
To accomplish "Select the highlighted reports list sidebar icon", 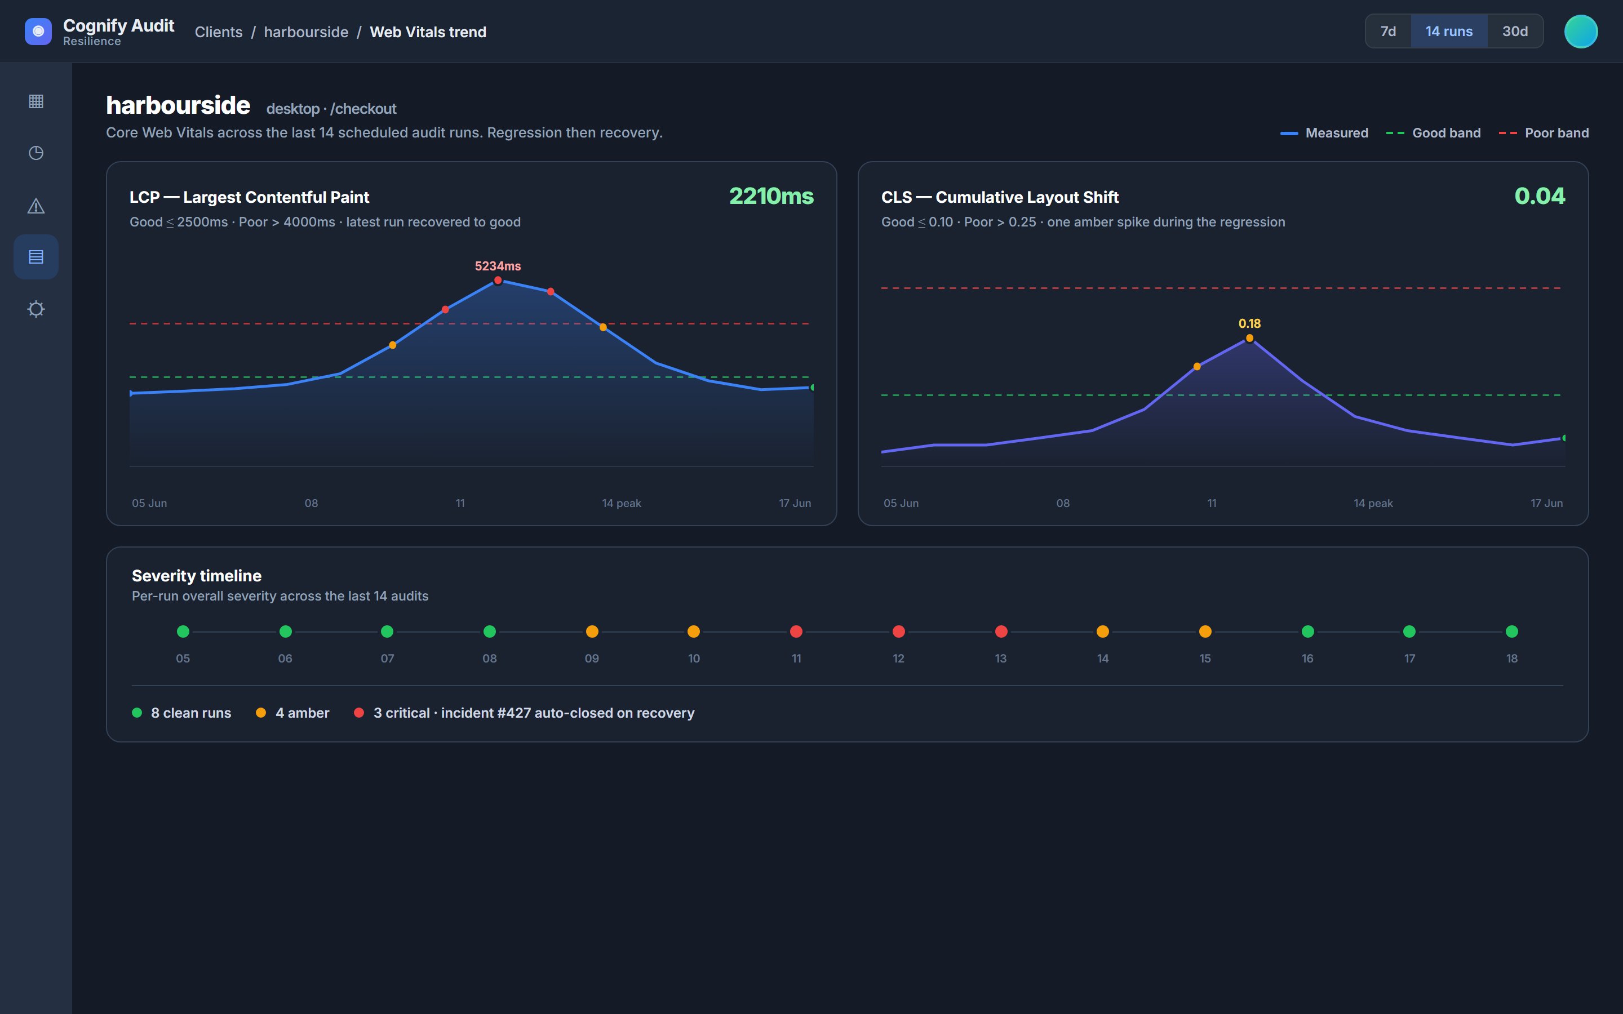I will [36, 257].
